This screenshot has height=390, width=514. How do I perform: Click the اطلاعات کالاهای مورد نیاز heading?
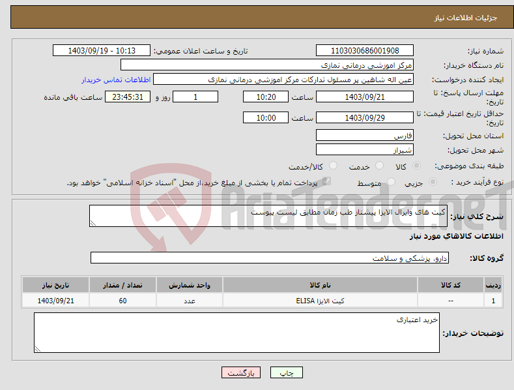[456, 236]
